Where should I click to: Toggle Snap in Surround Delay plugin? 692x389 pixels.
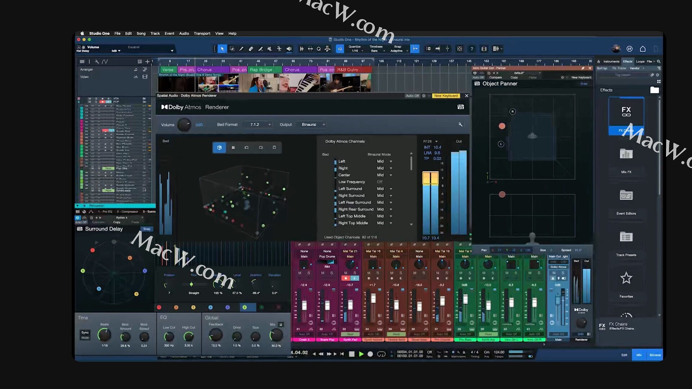click(147, 229)
